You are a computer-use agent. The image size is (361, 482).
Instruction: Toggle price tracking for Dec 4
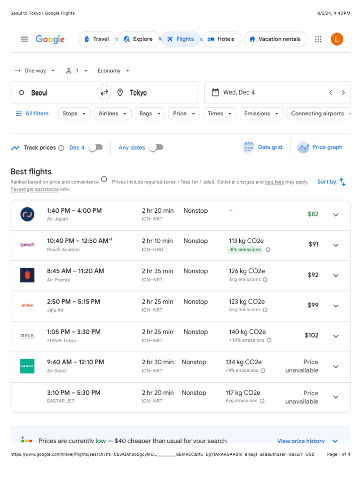96,147
